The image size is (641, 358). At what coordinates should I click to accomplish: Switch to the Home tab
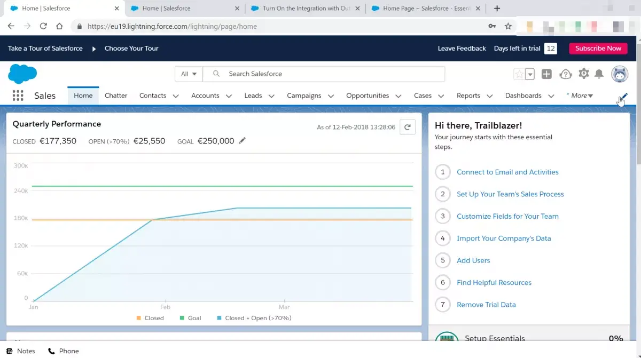[83, 96]
